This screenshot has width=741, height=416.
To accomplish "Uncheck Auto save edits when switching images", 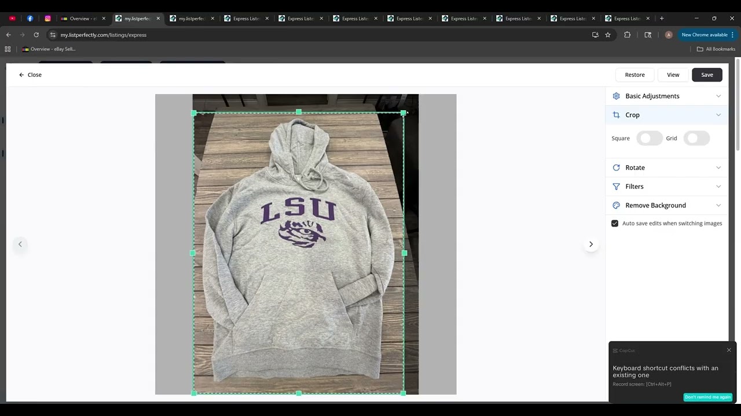I will pos(615,224).
